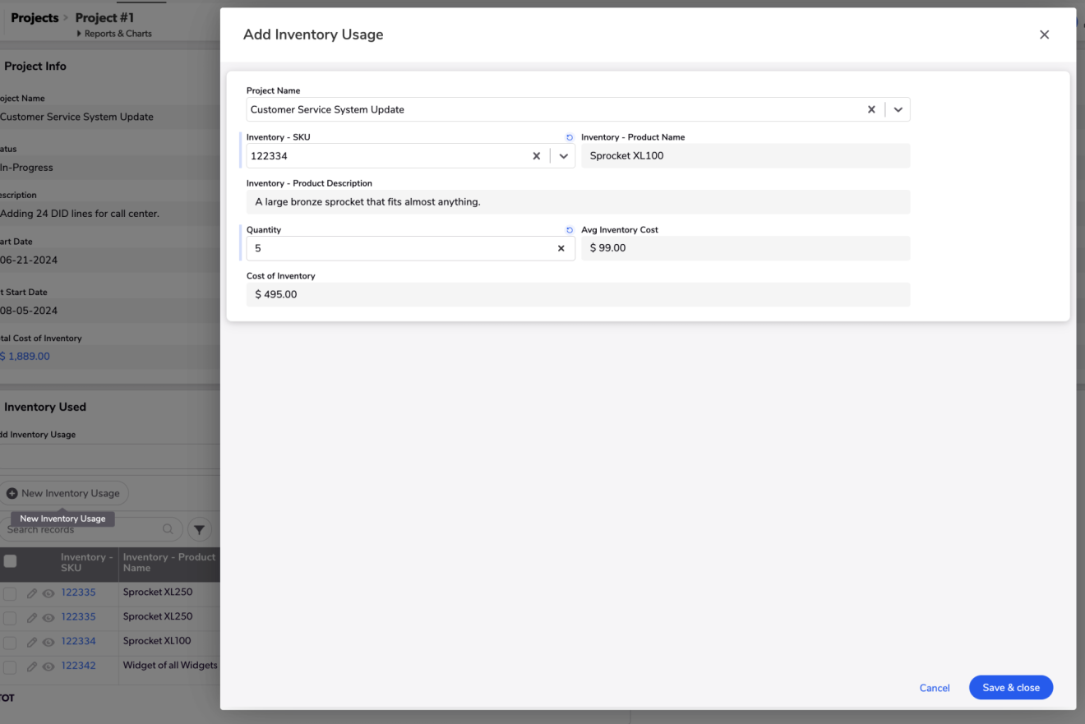Go to Projects in the breadcrumb
1085x724 pixels.
pos(35,17)
